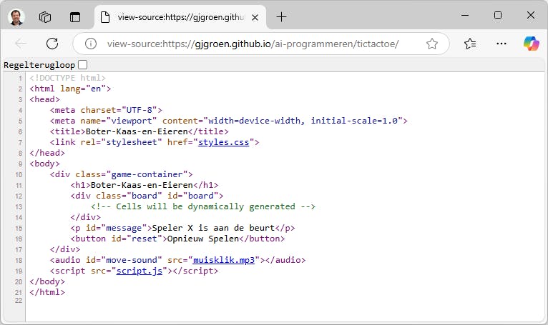
Task: Click the opening body tag on line 9
Action: 45,164
